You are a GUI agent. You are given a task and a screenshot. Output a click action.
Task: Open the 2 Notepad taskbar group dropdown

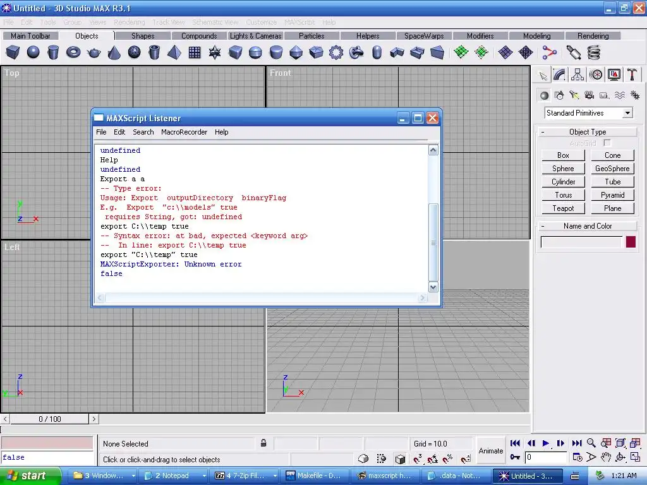point(204,476)
